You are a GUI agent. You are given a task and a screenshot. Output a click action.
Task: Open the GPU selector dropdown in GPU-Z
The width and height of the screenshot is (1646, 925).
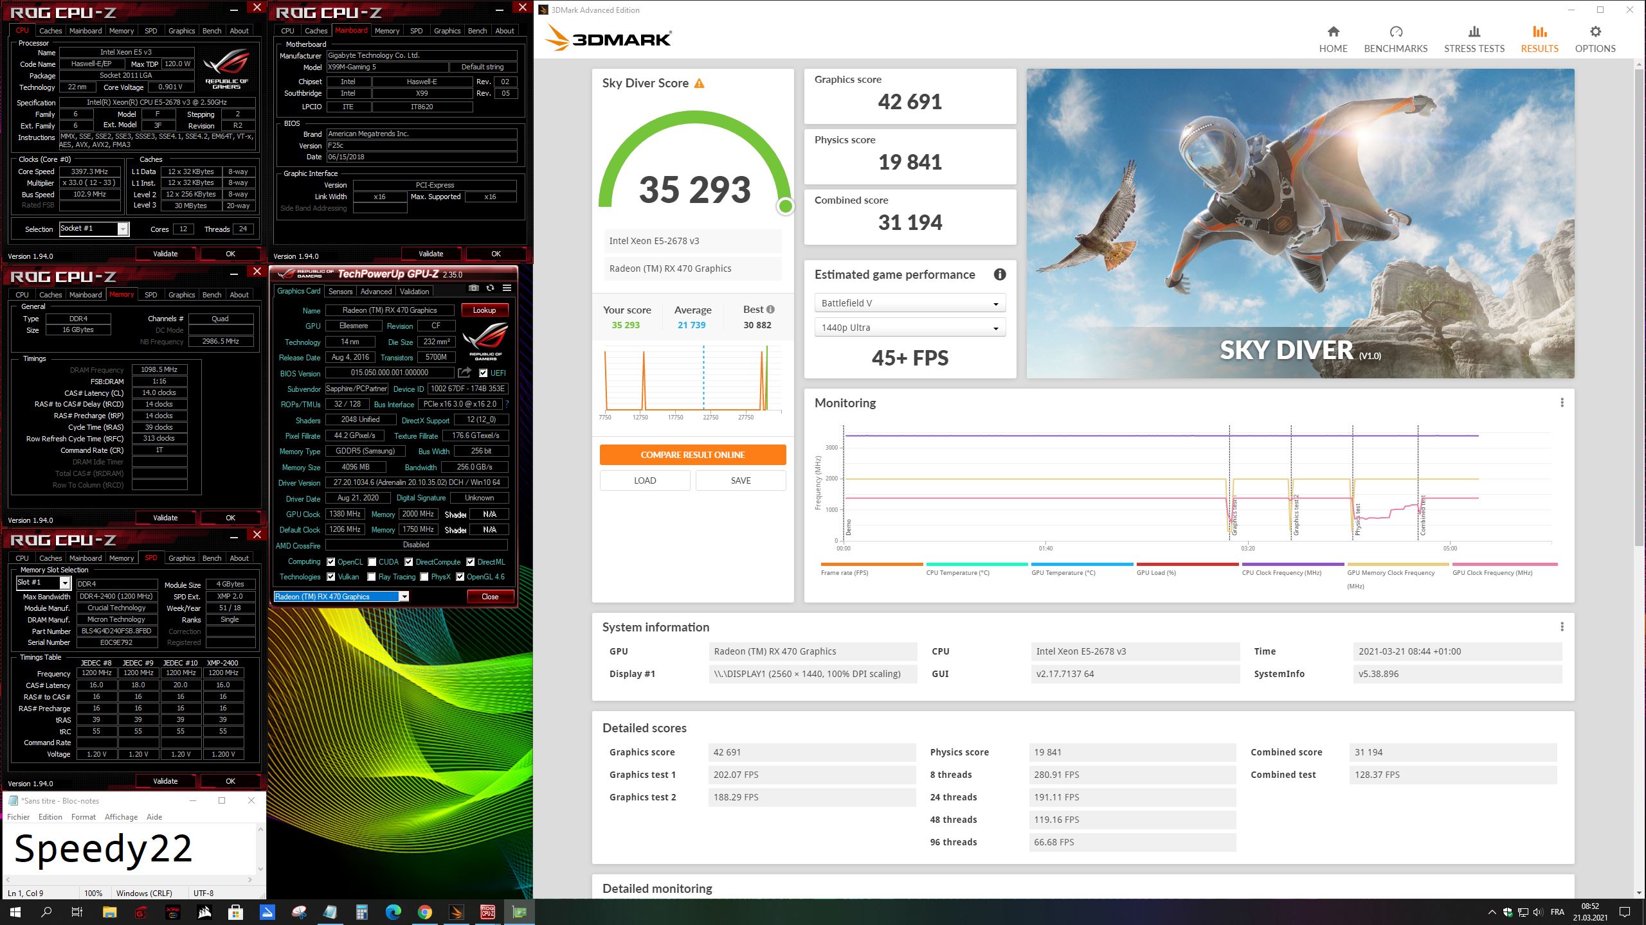341,597
